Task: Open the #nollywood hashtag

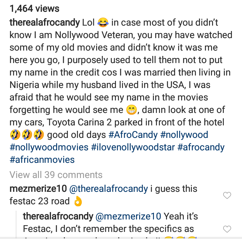Action: click(185, 135)
